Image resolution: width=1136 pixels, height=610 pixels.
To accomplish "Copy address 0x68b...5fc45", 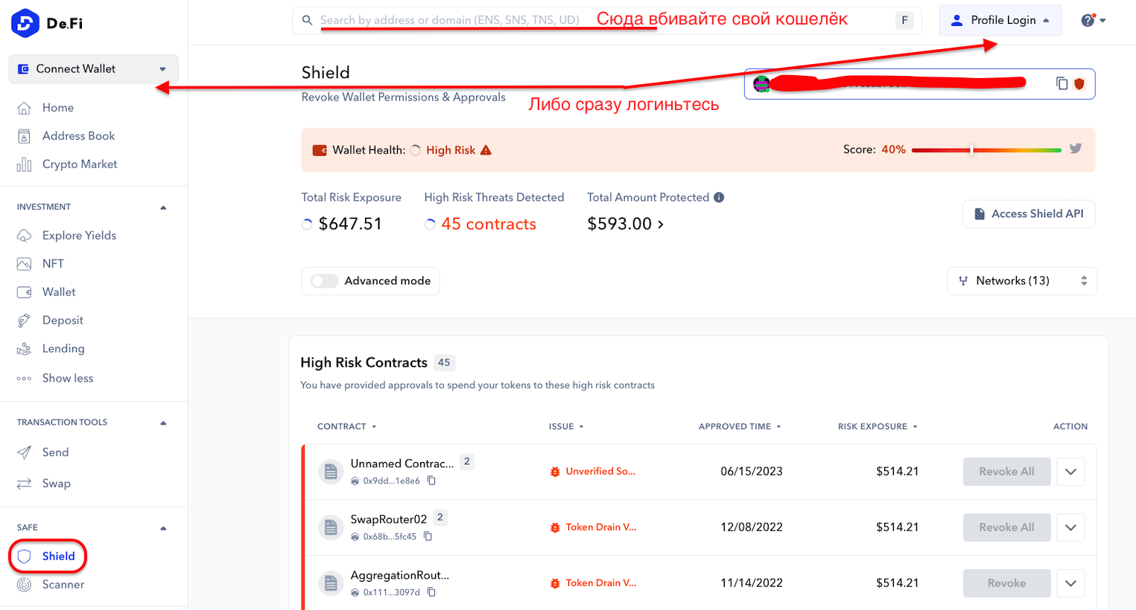I will 428,537.
